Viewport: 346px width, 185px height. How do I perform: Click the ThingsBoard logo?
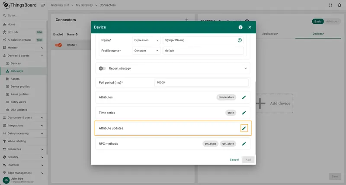coord(19,5)
